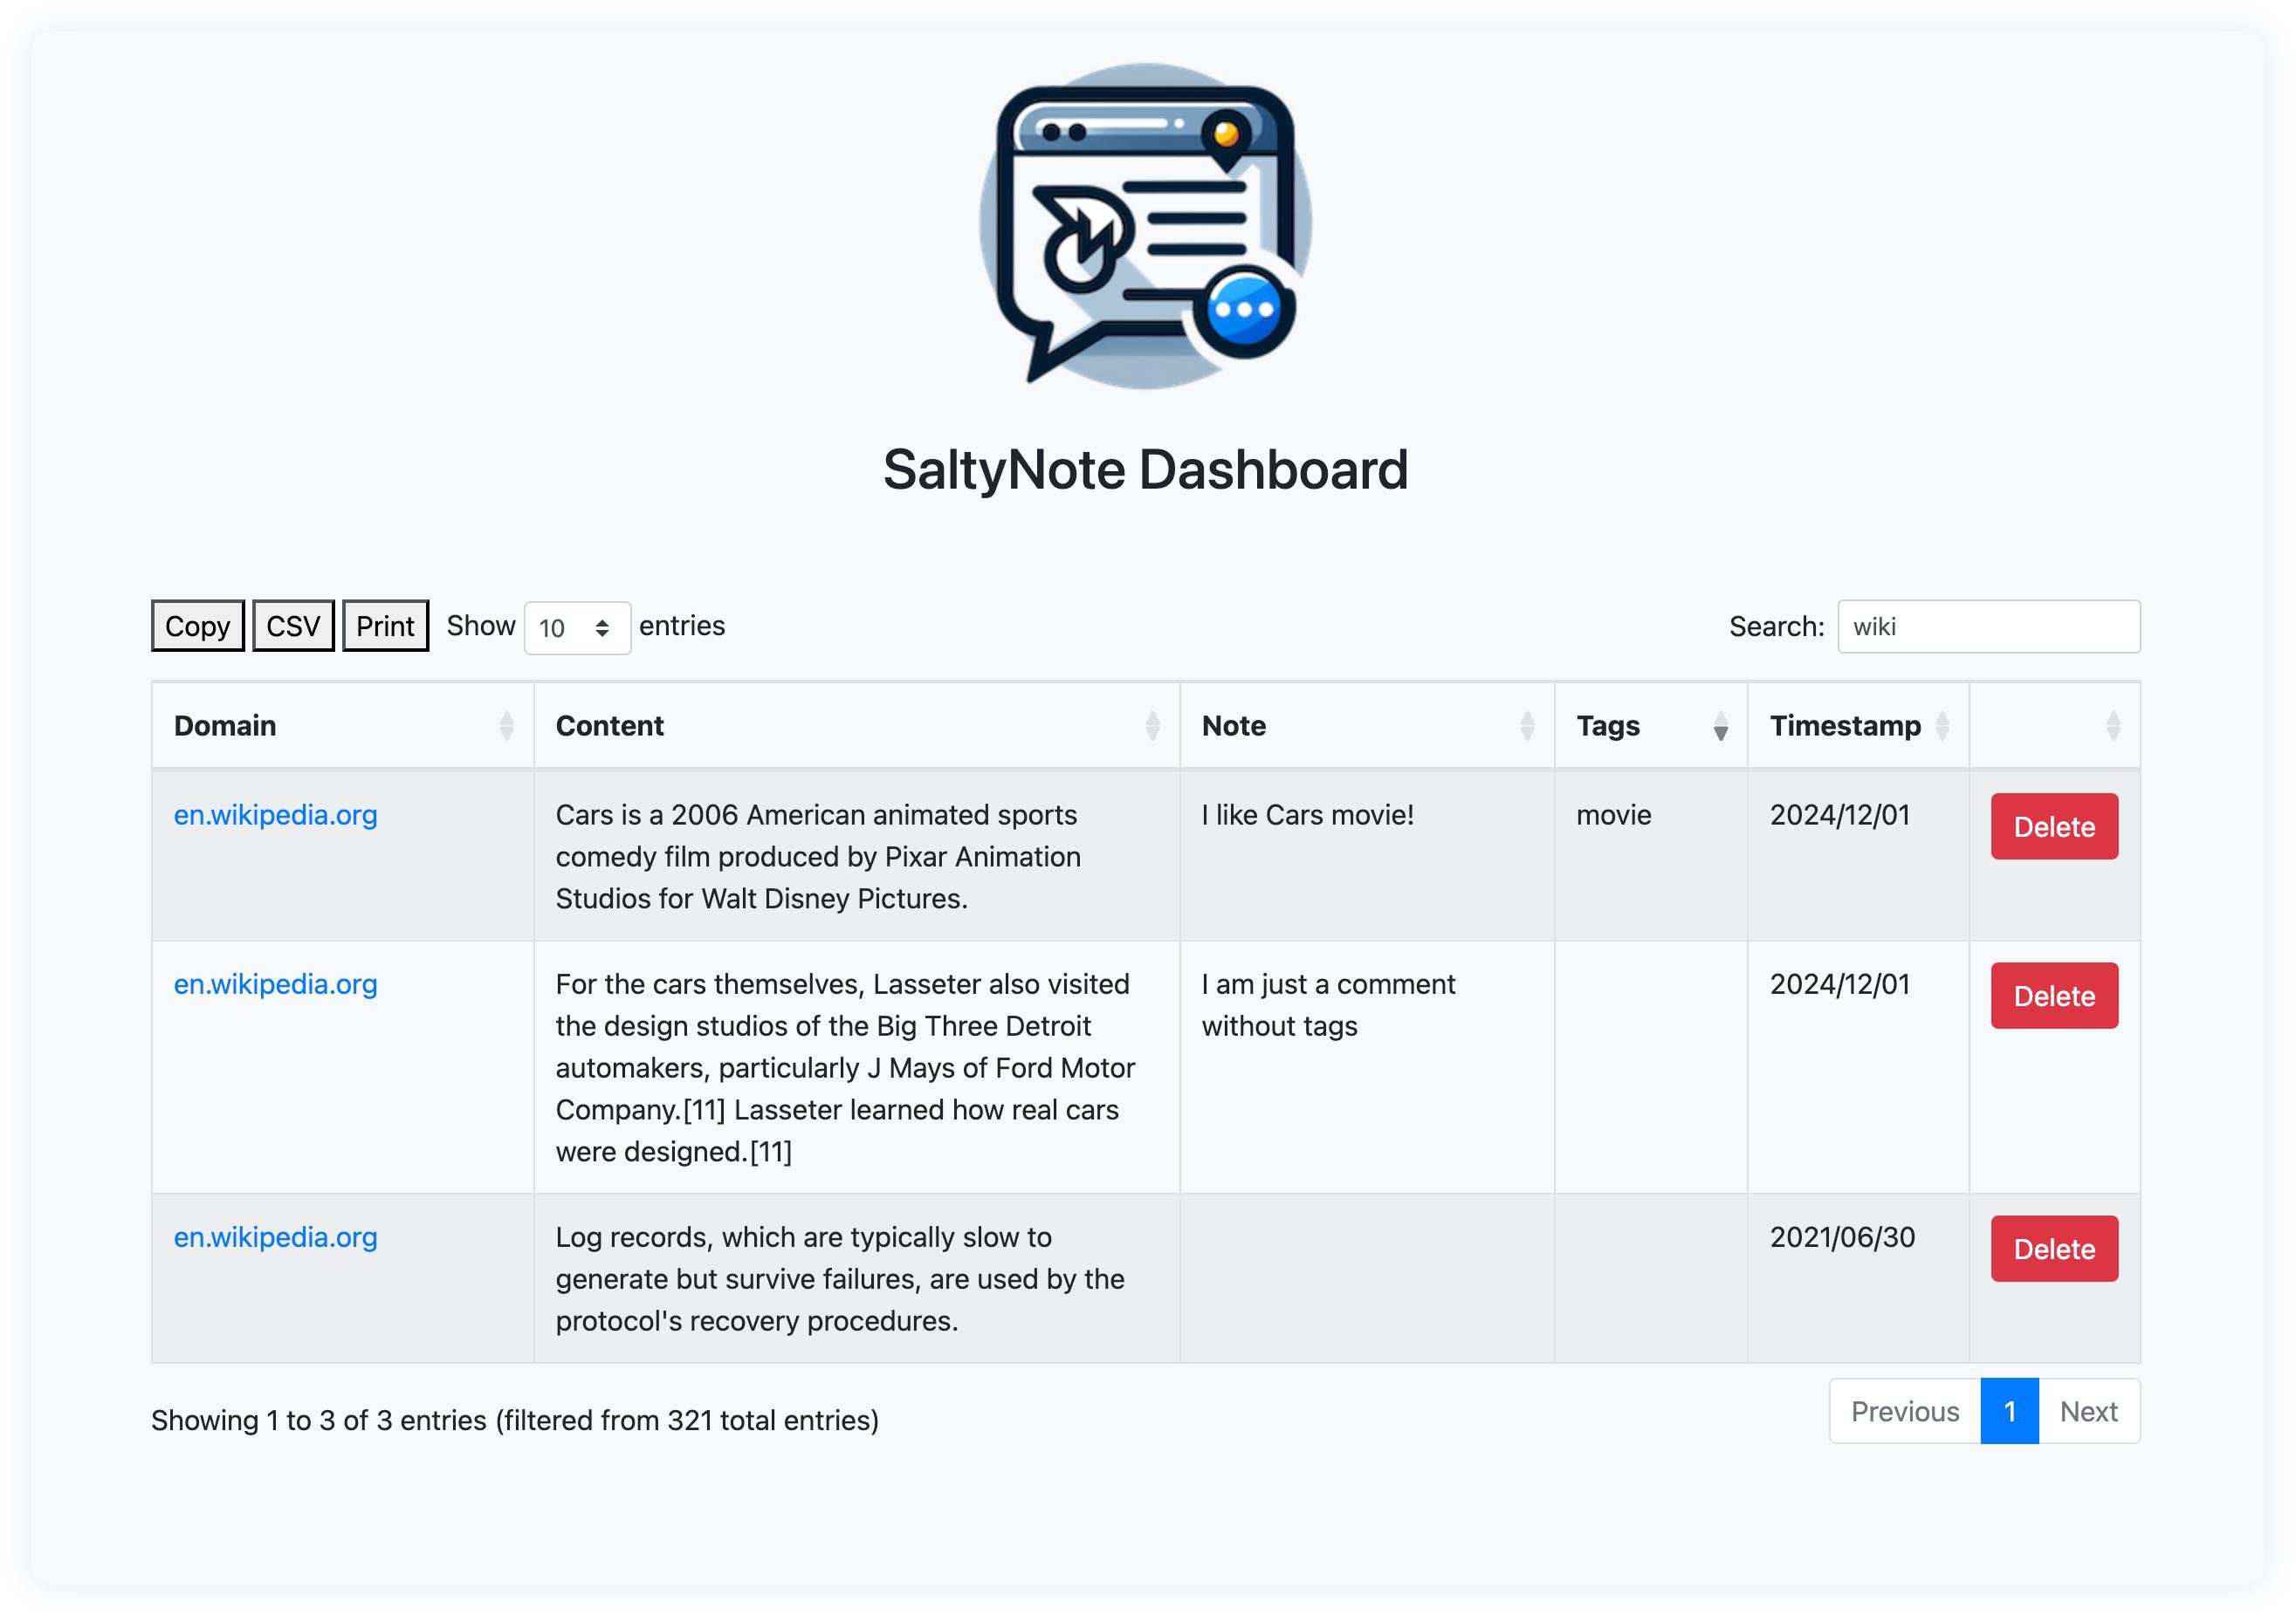Open en.wikipedia.org link in Log records row
Image resolution: width=2296 pixels, height=1616 pixels.
275,1236
